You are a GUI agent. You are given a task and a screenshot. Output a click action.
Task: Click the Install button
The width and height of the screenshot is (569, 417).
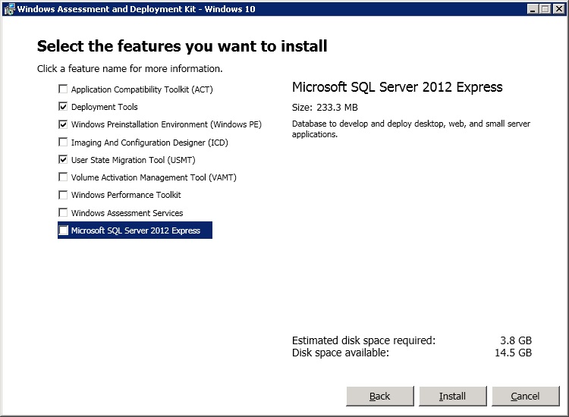click(452, 396)
